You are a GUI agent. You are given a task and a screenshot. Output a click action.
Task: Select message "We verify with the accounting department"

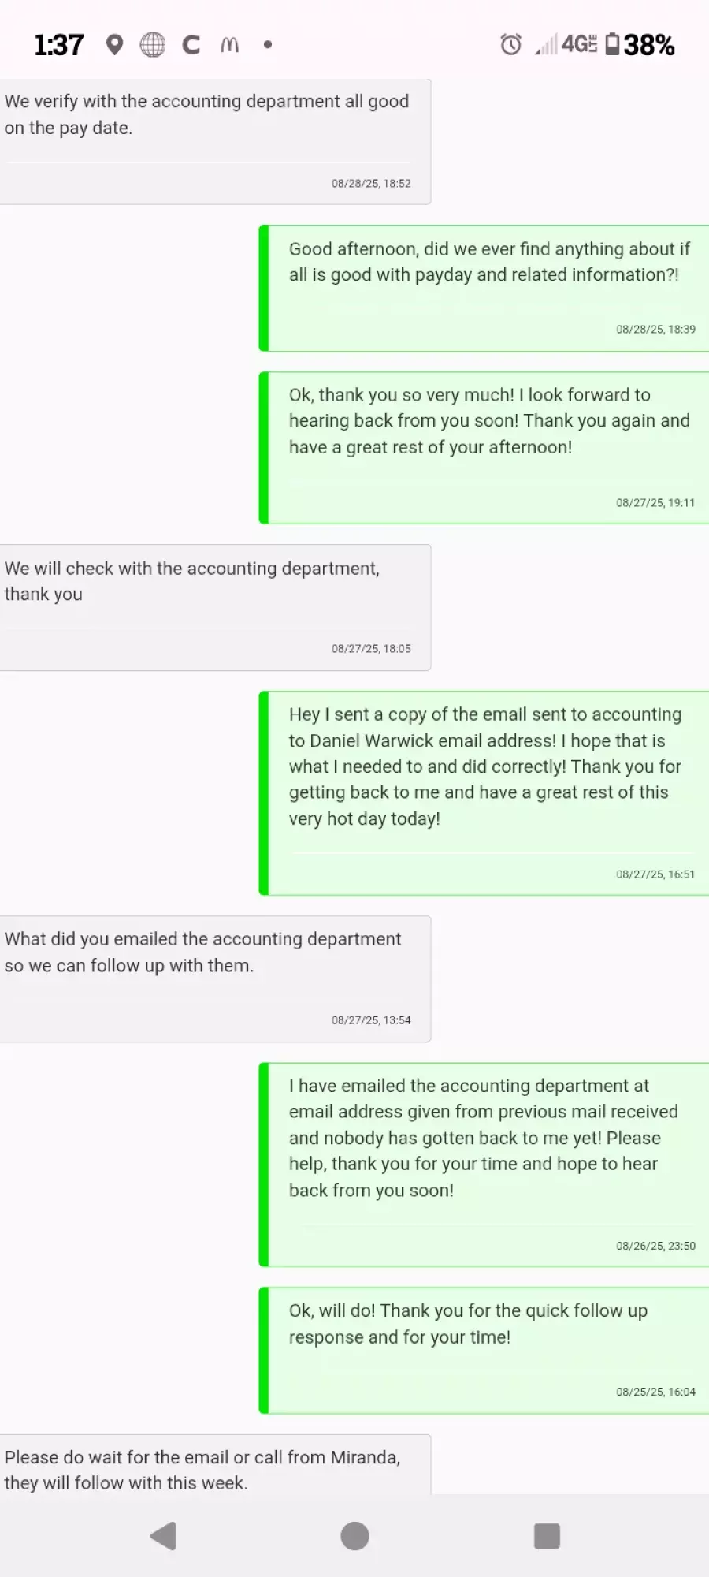tap(206, 115)
